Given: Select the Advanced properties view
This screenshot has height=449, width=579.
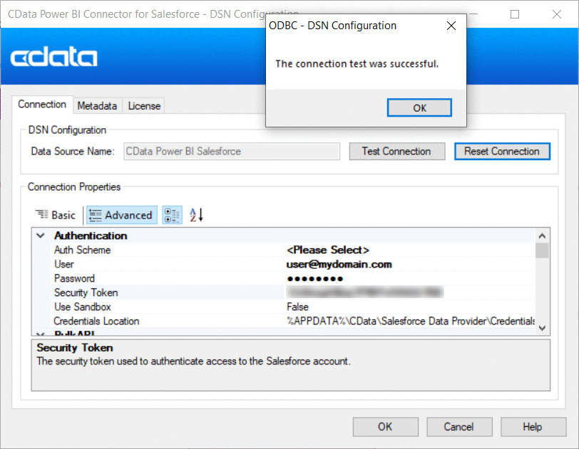Looking at the screenshot, I should click(x=121, y=215).
